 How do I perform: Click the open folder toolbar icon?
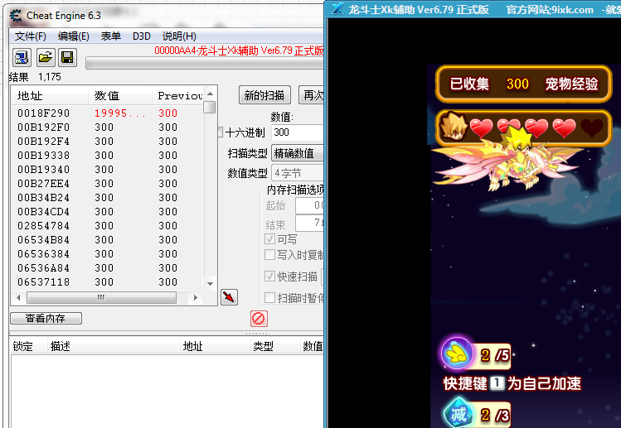click(46, 58)
